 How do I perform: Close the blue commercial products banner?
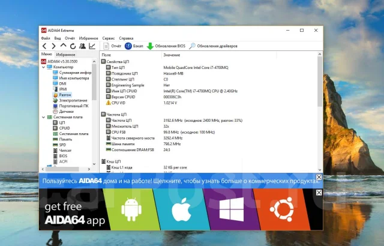pos(319,177)
